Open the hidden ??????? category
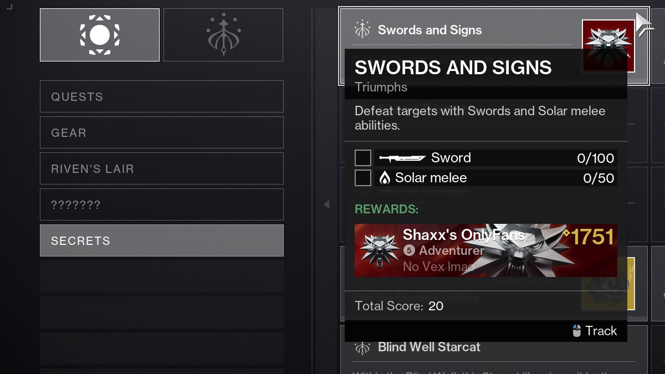Image resolution: width=665 pixels, height=374 pixels. (x=161, y=204)
